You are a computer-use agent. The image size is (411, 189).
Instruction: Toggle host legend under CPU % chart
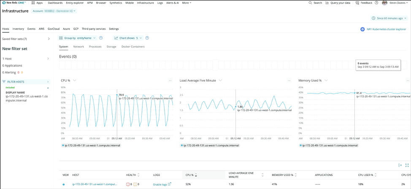[91, 145]
